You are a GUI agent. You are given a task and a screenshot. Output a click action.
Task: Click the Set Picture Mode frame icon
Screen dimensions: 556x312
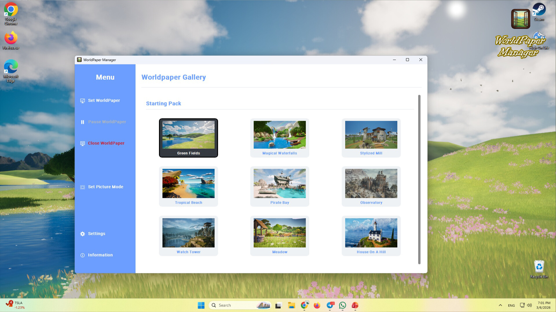(83, 187)
